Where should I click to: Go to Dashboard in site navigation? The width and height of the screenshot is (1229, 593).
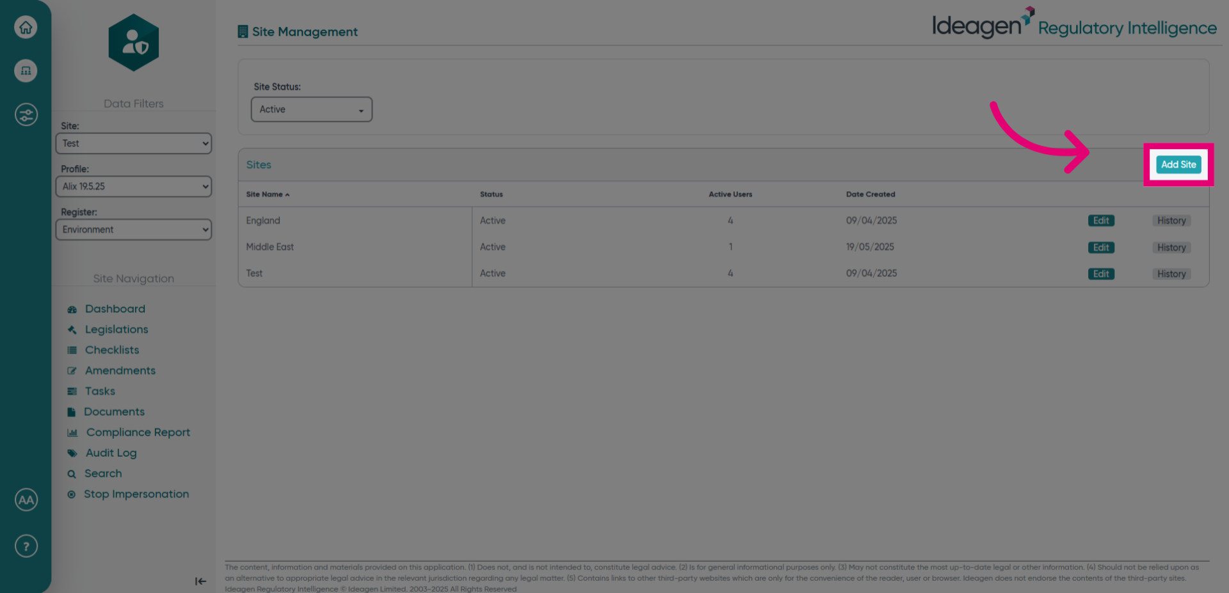click(x=115, y=309)
